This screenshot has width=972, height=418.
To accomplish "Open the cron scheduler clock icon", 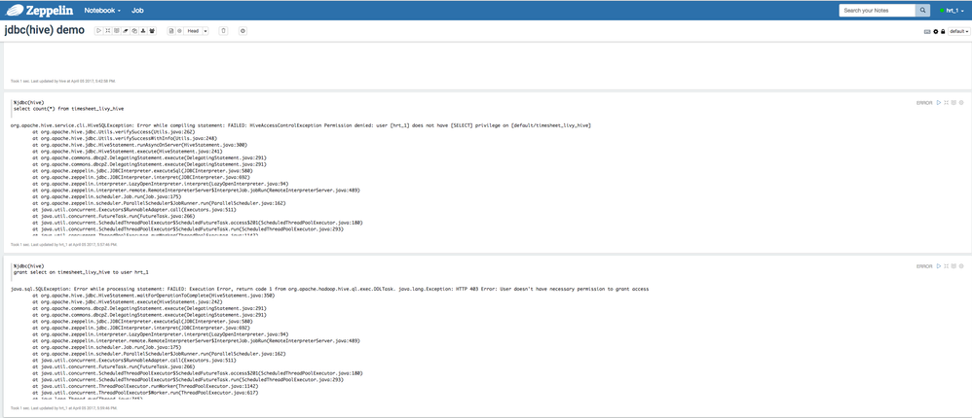I will 243,31.
